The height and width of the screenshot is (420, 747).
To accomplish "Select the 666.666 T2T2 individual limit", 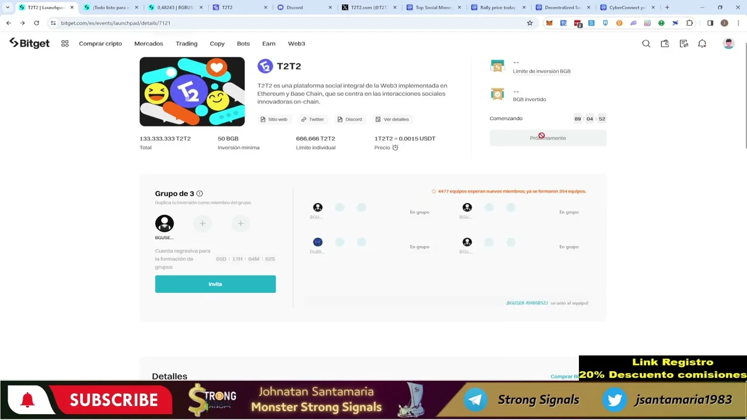I will 316,138.
